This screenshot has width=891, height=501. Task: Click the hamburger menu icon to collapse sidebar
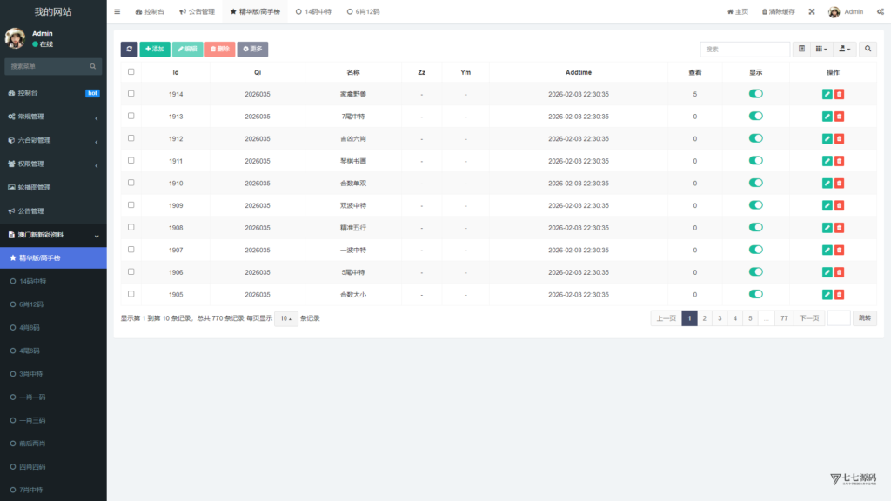(117, 12)
